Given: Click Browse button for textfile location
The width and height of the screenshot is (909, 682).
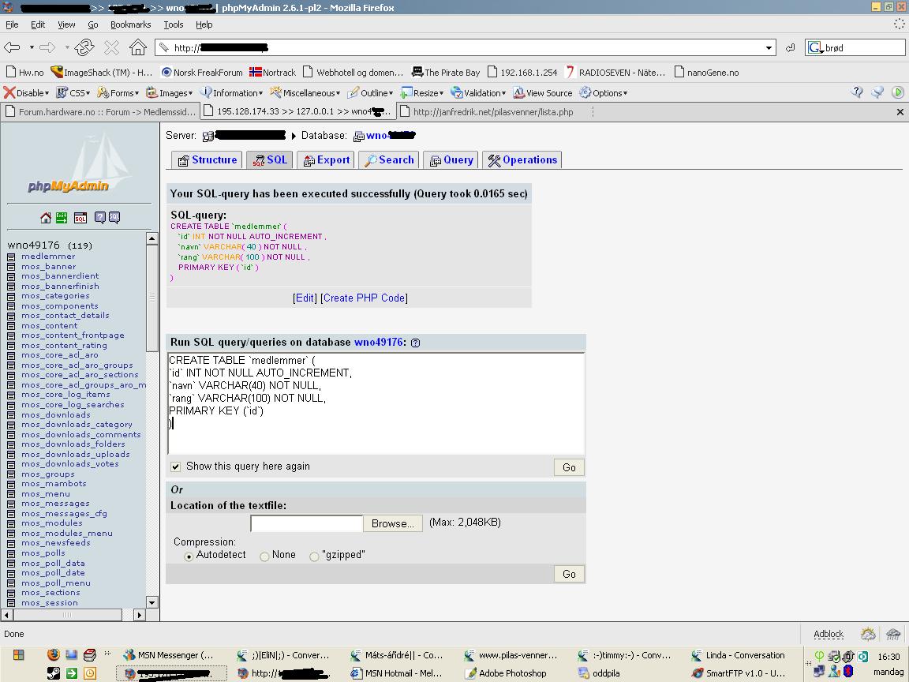Looking at the screenshot, I should (392, 523).
